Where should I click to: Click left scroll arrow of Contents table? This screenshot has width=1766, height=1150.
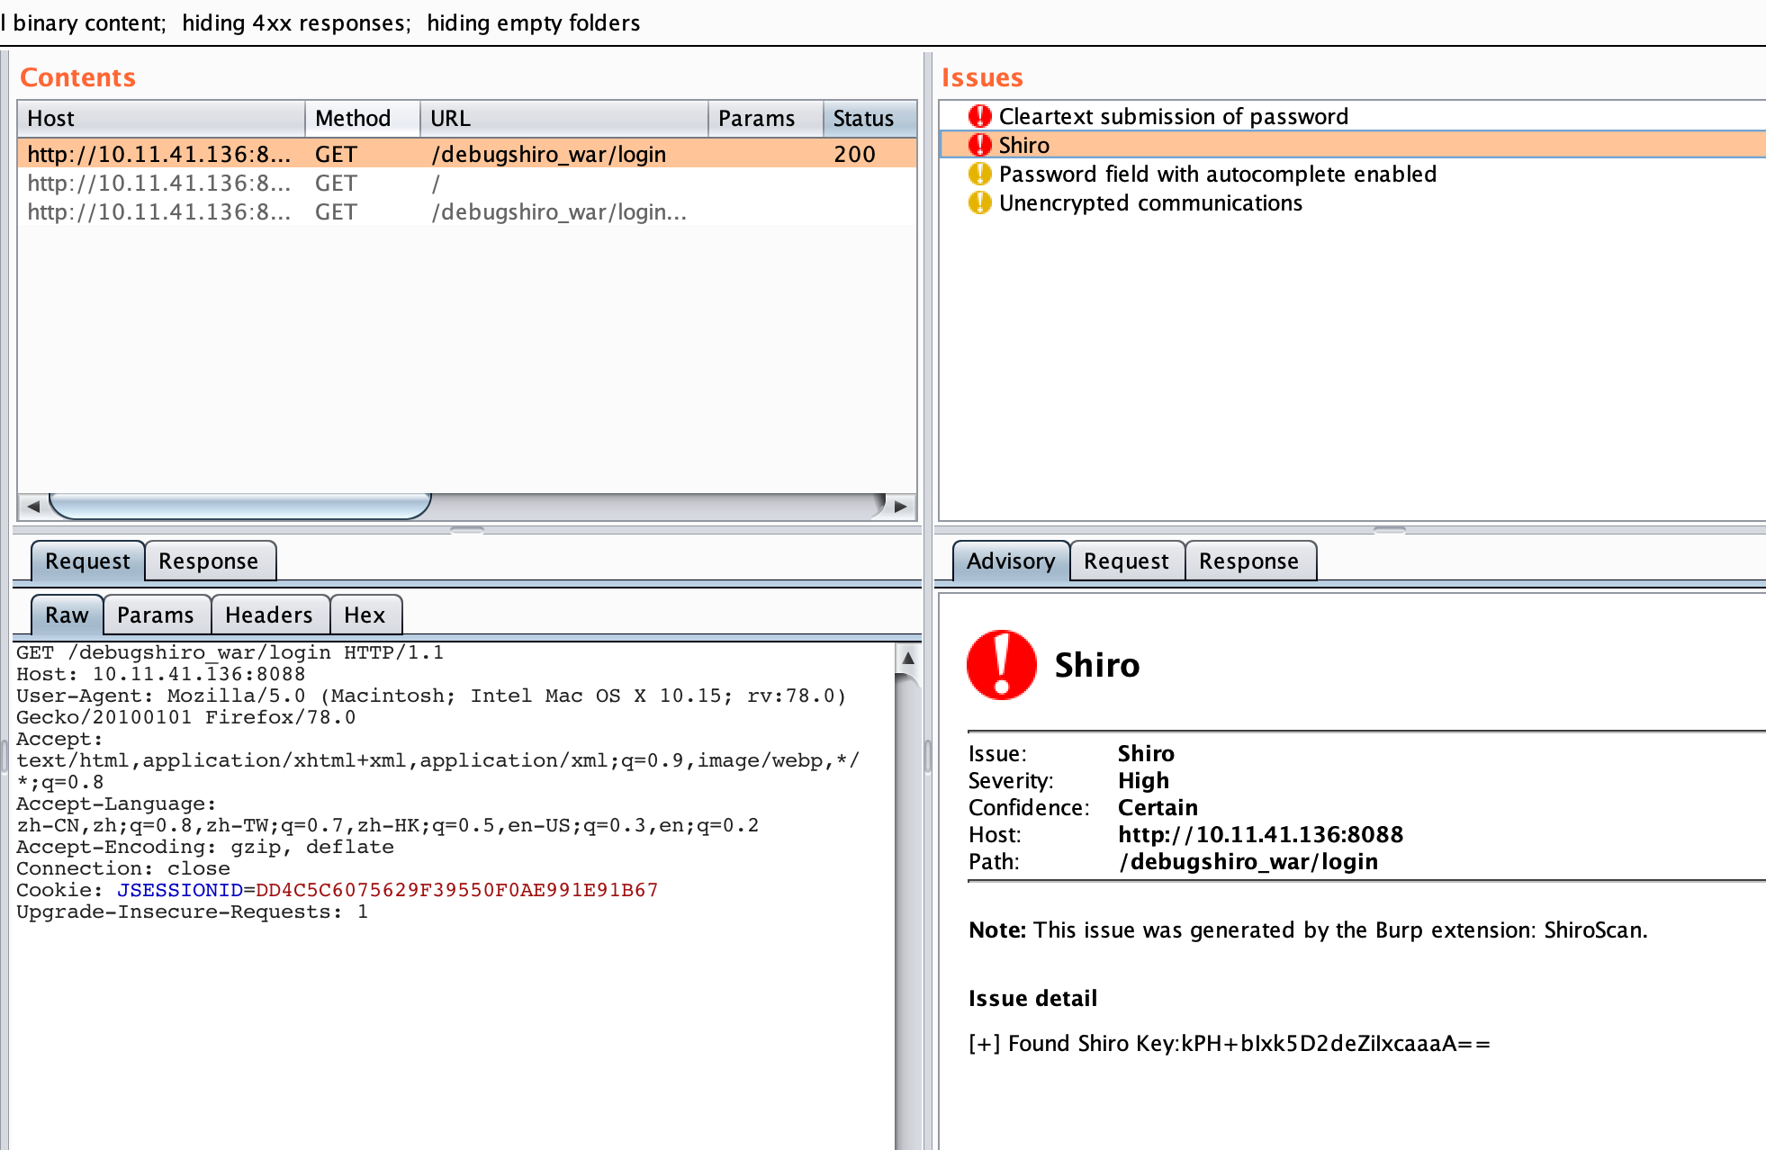[33, 507]
